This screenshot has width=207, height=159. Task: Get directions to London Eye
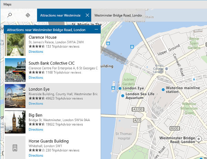click(x=36, y=103)
